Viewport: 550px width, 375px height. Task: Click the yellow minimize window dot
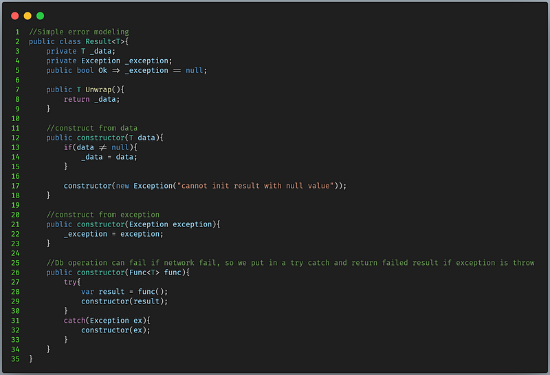[x=27, y=16]
